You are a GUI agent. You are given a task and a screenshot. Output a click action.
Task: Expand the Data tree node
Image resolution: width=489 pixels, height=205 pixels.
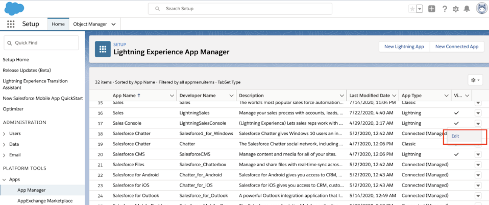4,144
